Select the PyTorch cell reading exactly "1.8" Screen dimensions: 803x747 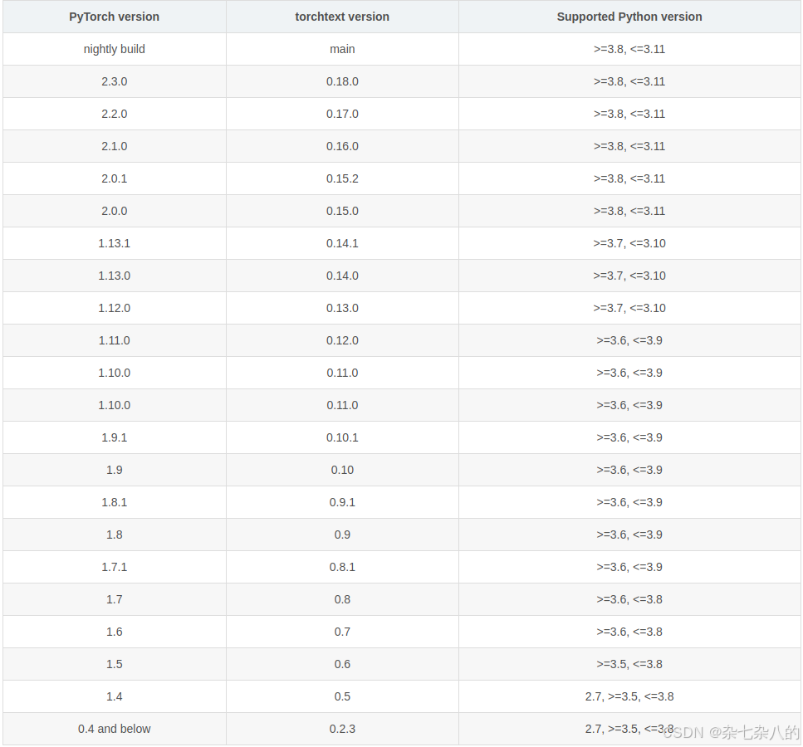point(115,535)
